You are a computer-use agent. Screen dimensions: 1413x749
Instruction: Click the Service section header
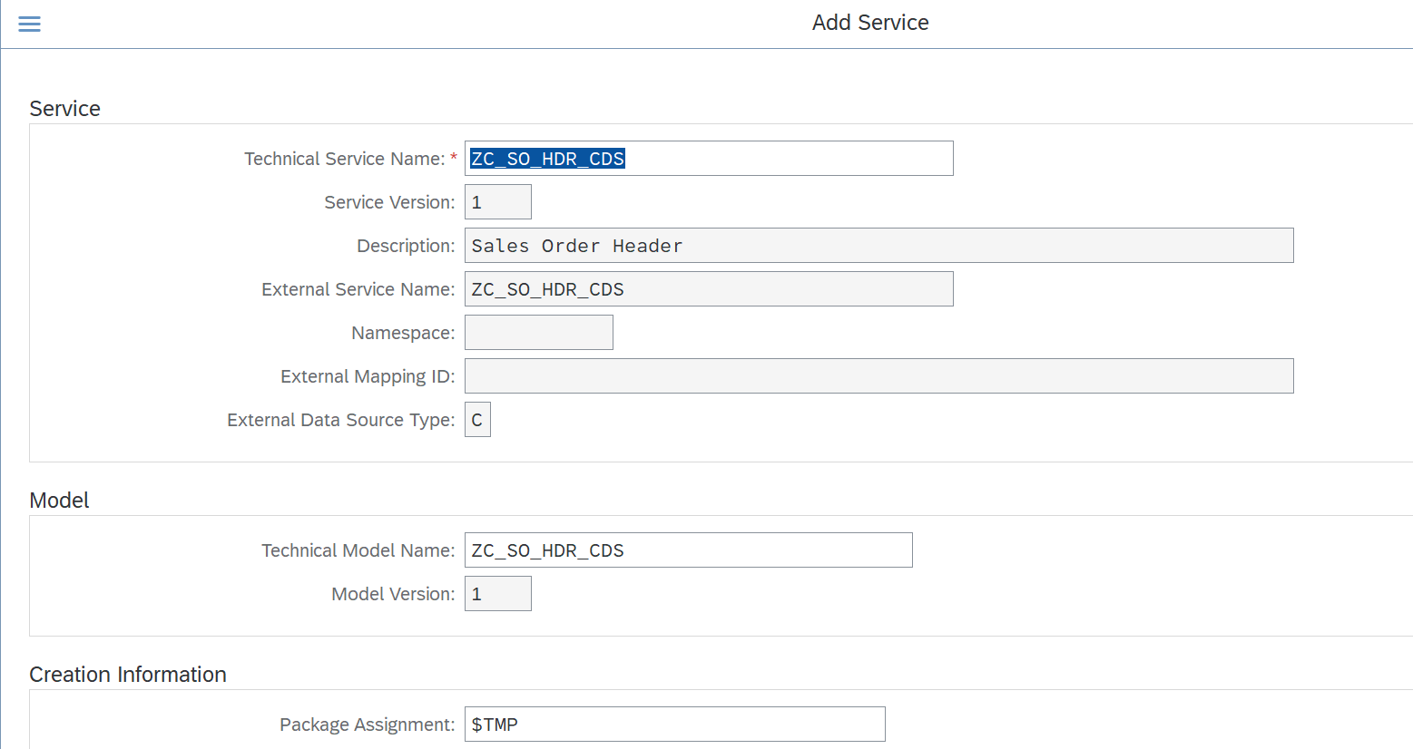pyautogui.click(x=64, y=108)
